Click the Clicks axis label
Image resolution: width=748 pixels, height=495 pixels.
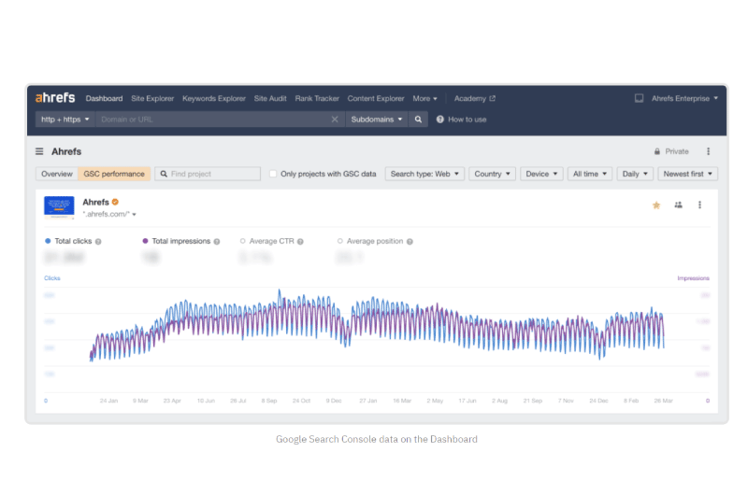[52, 278]
